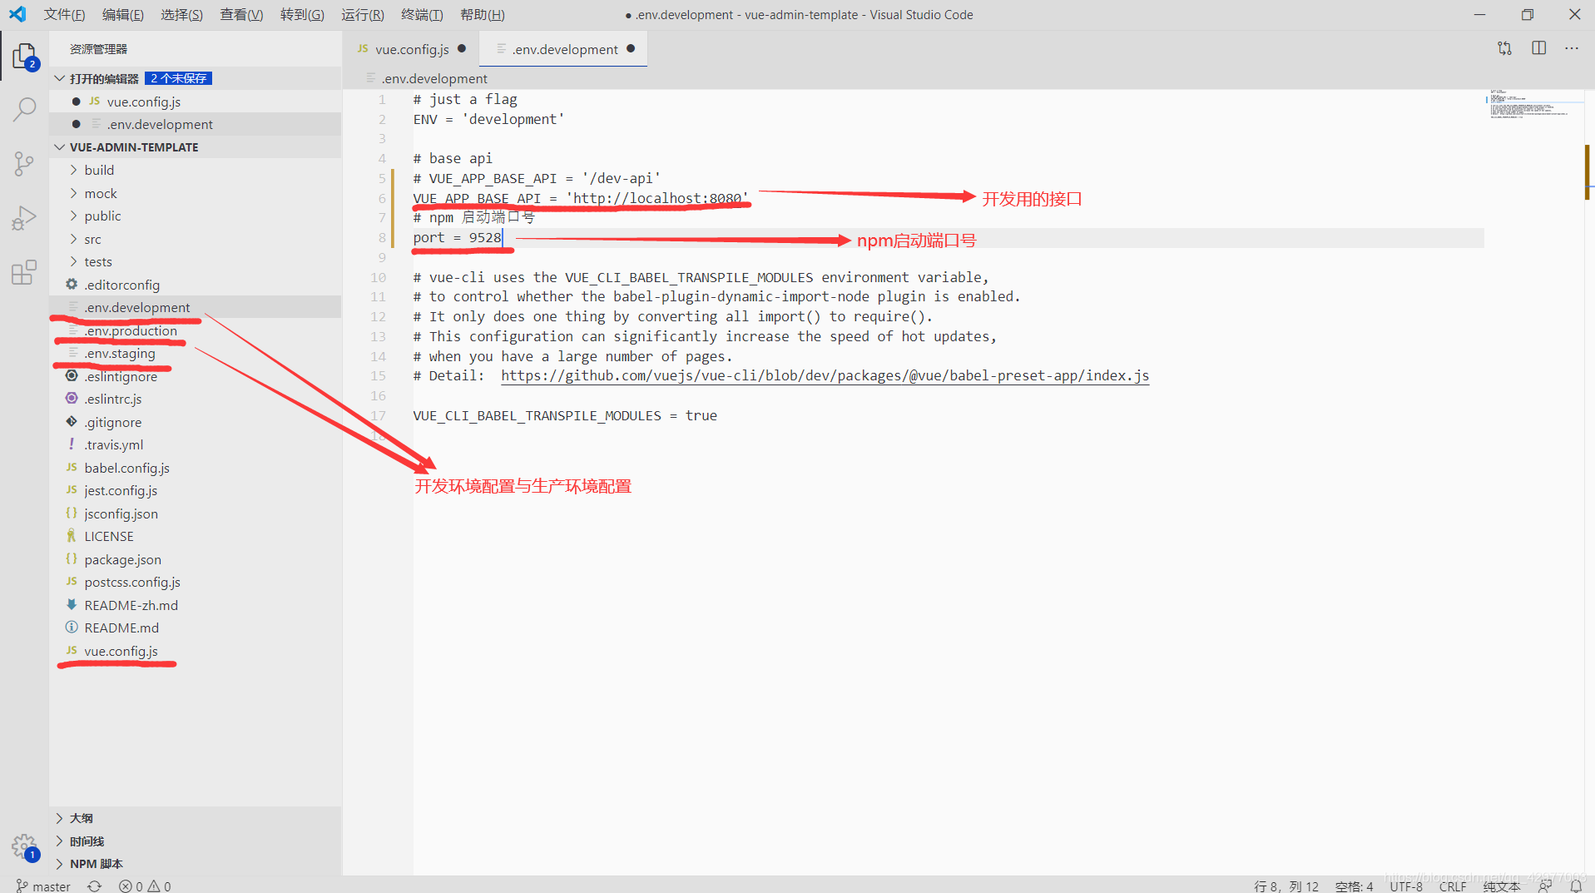Open the 帮助(H) menu
The height and width of the screenshot is (893, 1595).
click(483, 14)
